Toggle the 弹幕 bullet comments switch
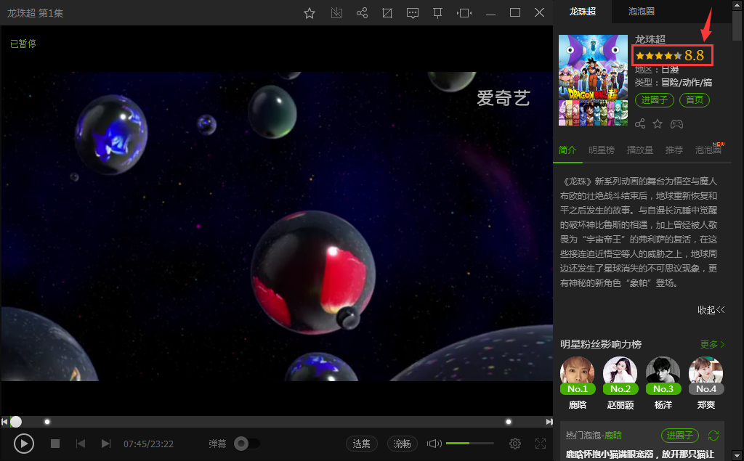 (x=246, y=444)
